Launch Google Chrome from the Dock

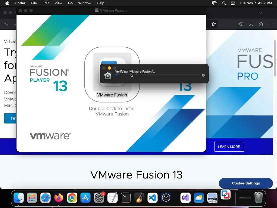click(x=72, y=197)
